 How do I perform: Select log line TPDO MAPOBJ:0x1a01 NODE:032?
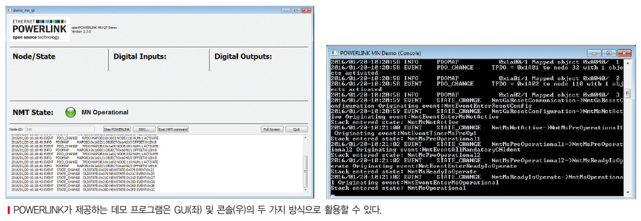tap(85, 154)
